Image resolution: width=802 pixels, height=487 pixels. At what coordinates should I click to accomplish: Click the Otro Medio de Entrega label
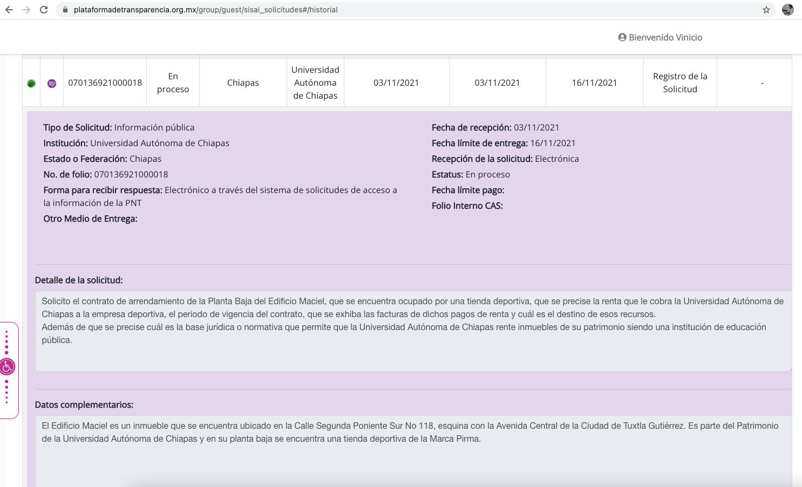[x=90, y=218]
